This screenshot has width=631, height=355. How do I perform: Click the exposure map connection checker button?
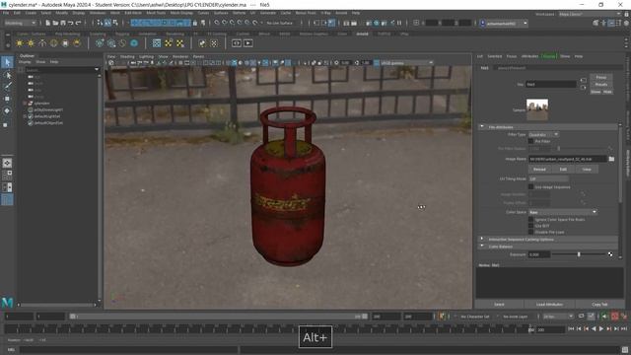[x=610, y=254]
